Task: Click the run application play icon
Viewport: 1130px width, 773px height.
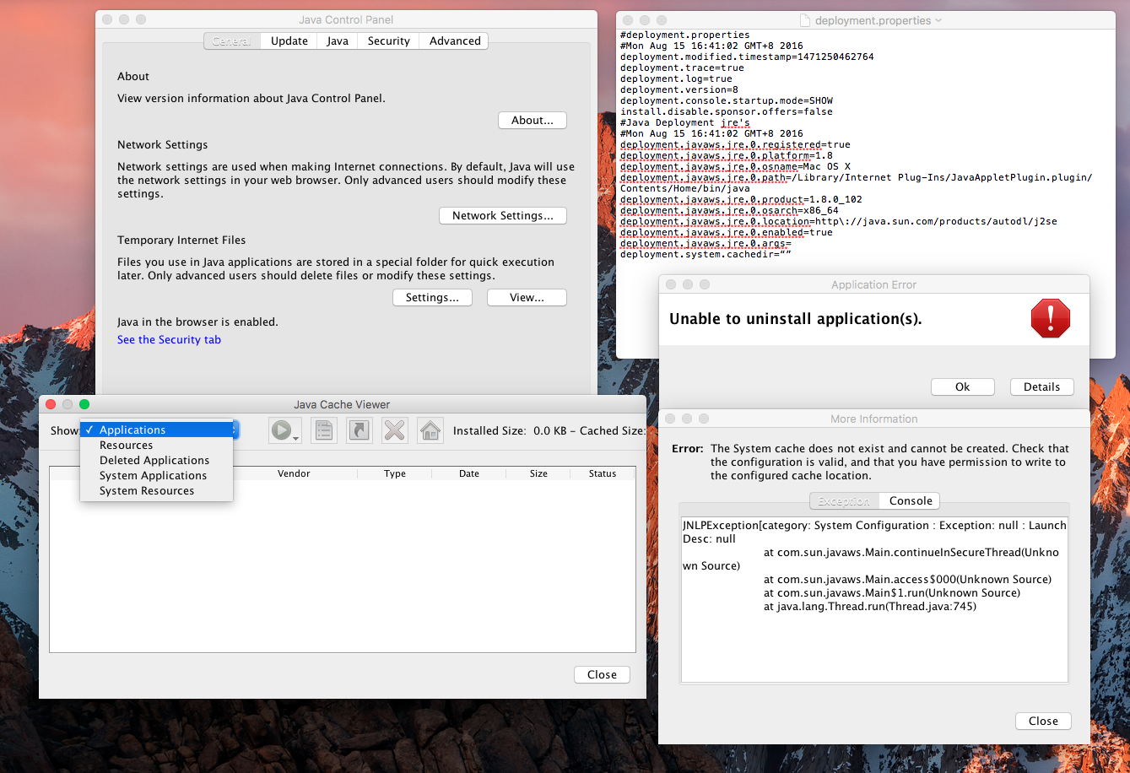Action: 281,430
